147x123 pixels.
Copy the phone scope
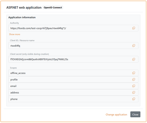click(134, 99)
